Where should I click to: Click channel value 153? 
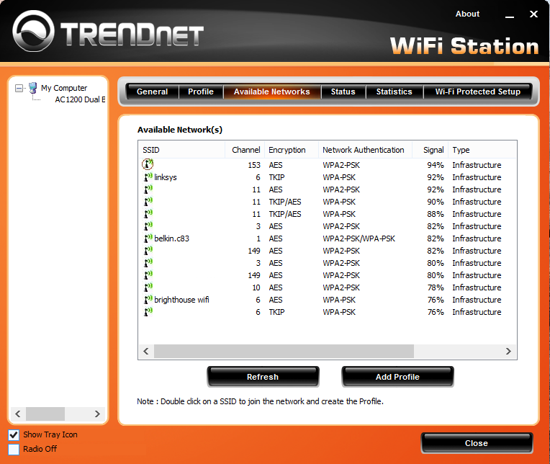[254, 165]
